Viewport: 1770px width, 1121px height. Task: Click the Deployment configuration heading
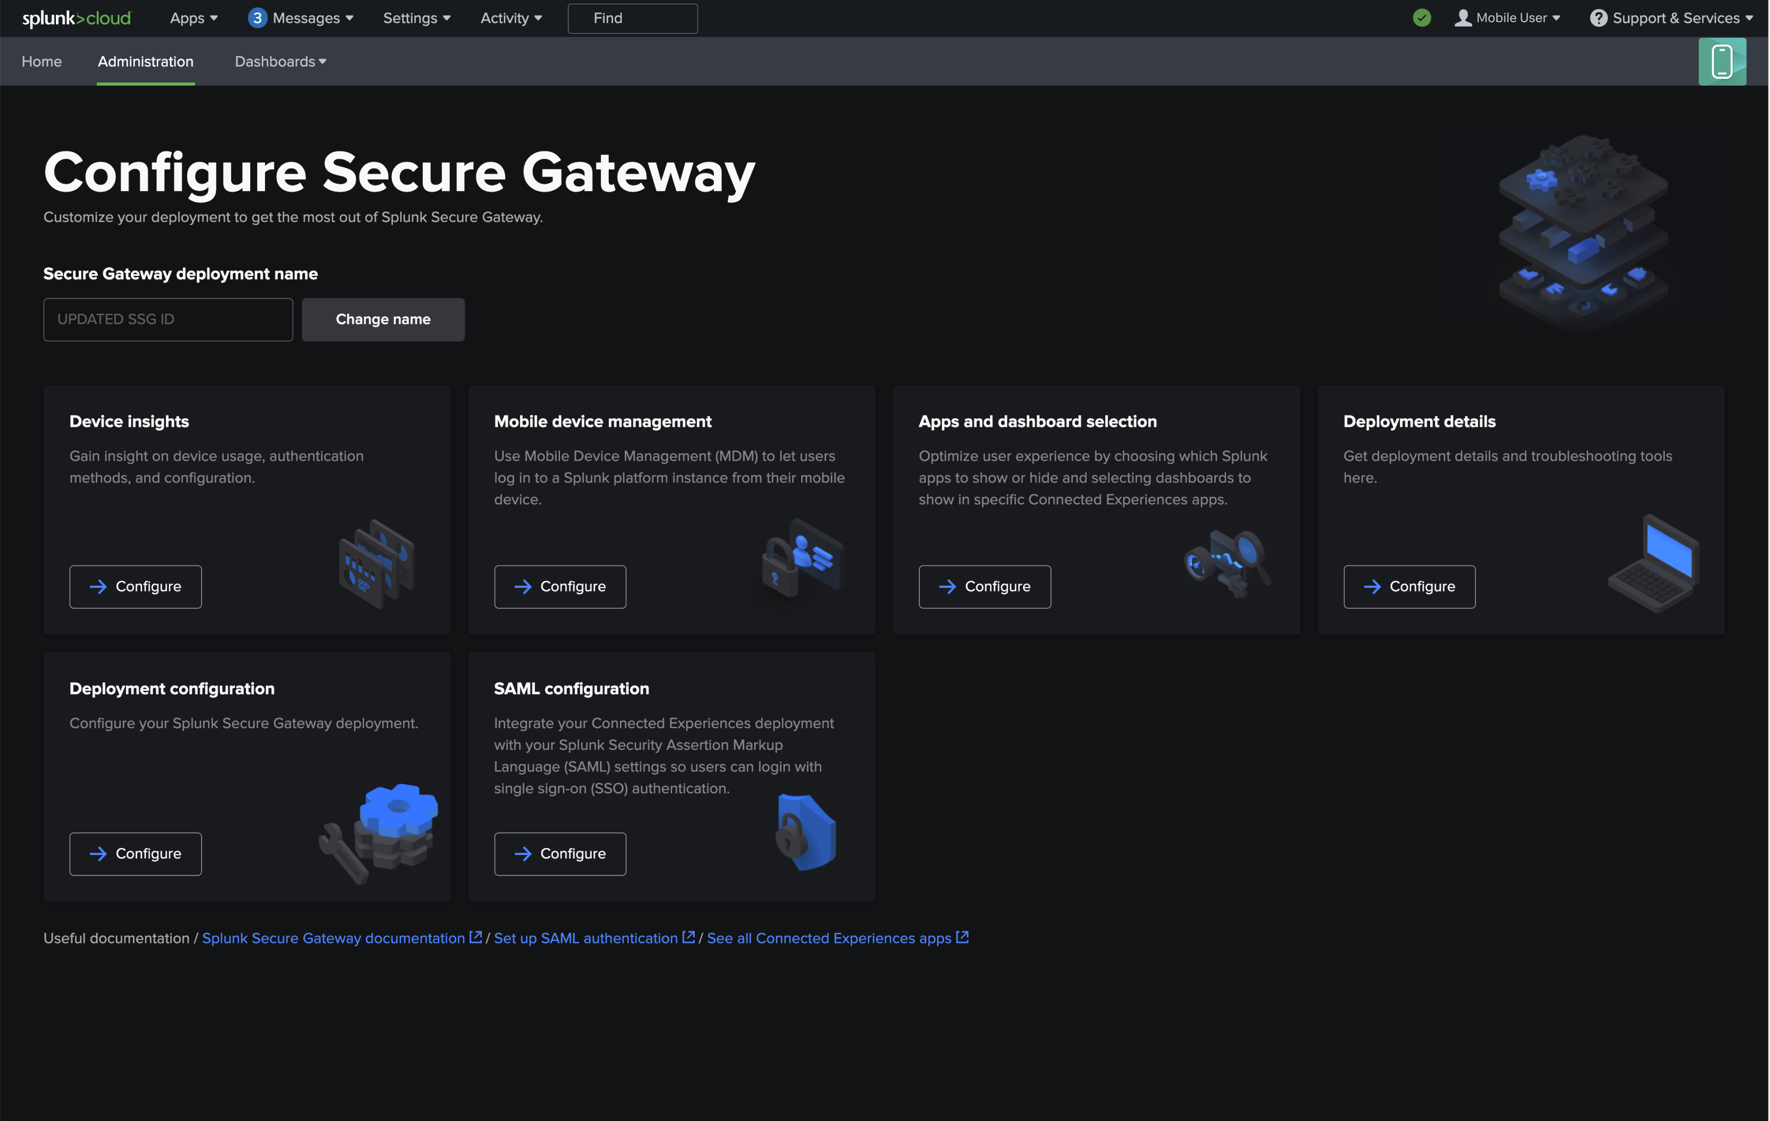171,688
